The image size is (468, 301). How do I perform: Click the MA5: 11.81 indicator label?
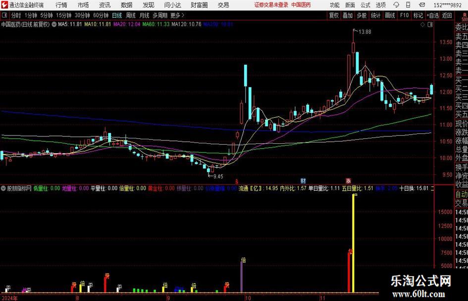pyautogui.click(x=70, y=24)
